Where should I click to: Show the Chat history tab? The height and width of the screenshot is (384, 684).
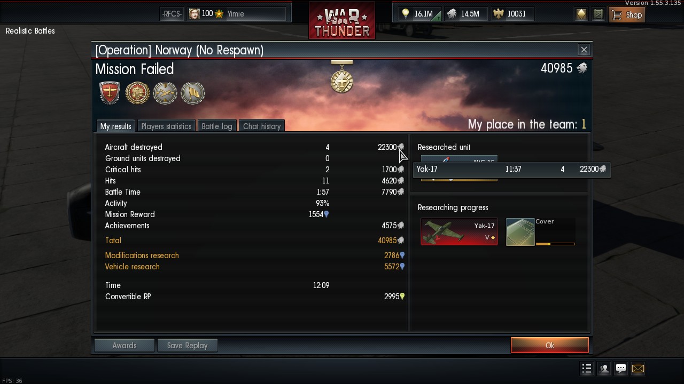tap(262, 126)
